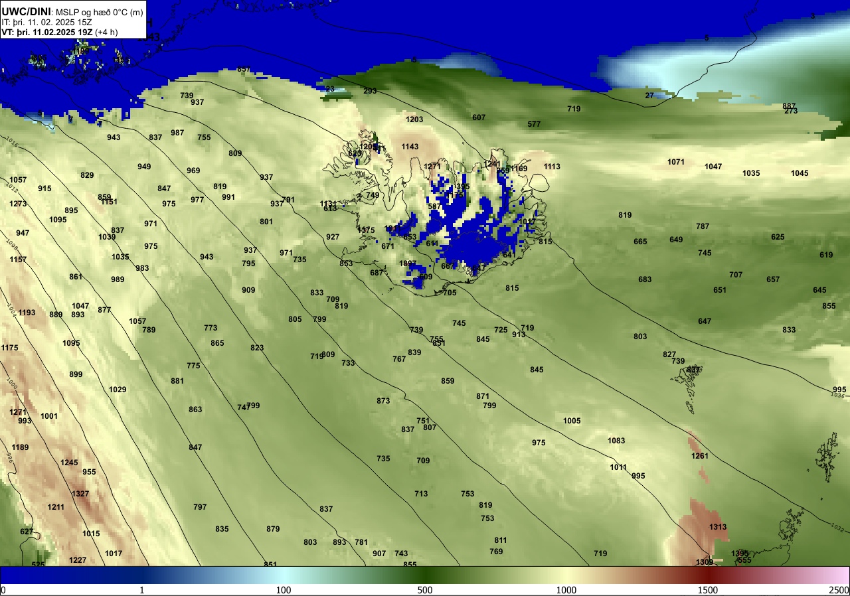Click the 1189 height value

pos(20,447)
